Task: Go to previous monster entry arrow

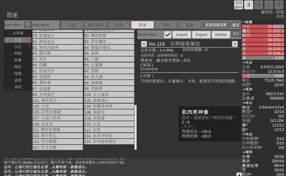Action: 144,44
